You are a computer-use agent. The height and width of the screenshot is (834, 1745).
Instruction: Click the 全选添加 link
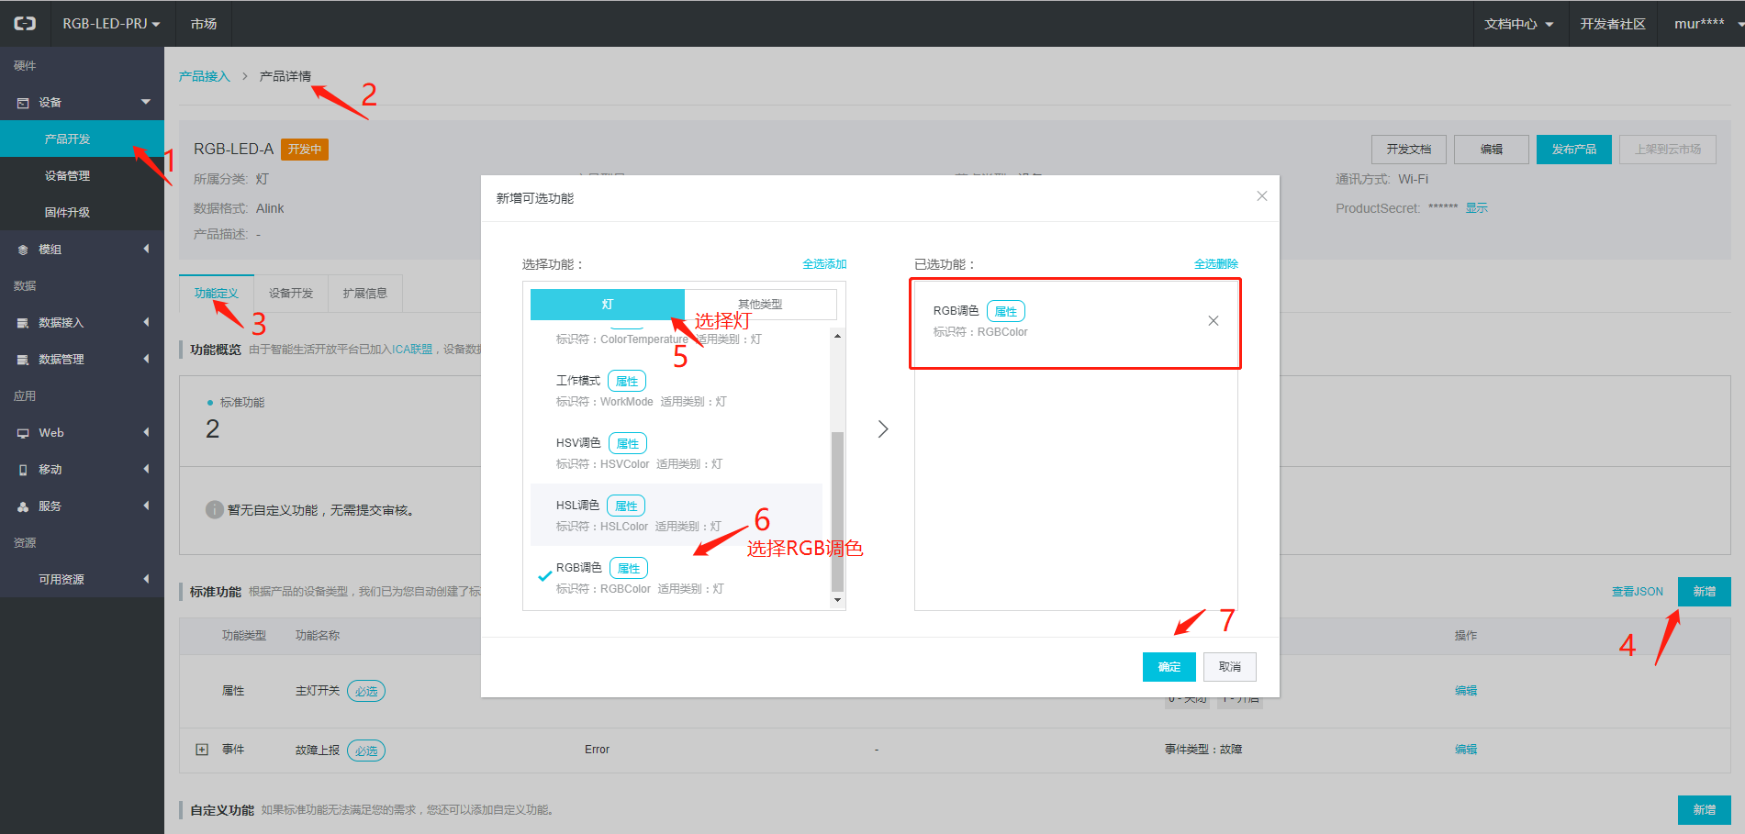tap(824, 264)
